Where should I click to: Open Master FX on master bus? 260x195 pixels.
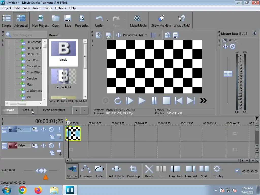225,47
